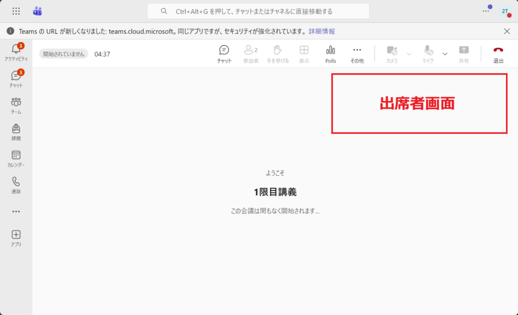Image resolution: width=518 pixels, height=315 pixels.
Task: Expand the microphone options dropdown arrow
Action: [x=445, y=54]
